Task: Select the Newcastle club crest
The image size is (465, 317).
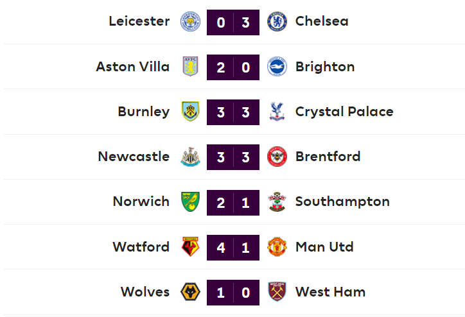Action: tap(190, 157)
